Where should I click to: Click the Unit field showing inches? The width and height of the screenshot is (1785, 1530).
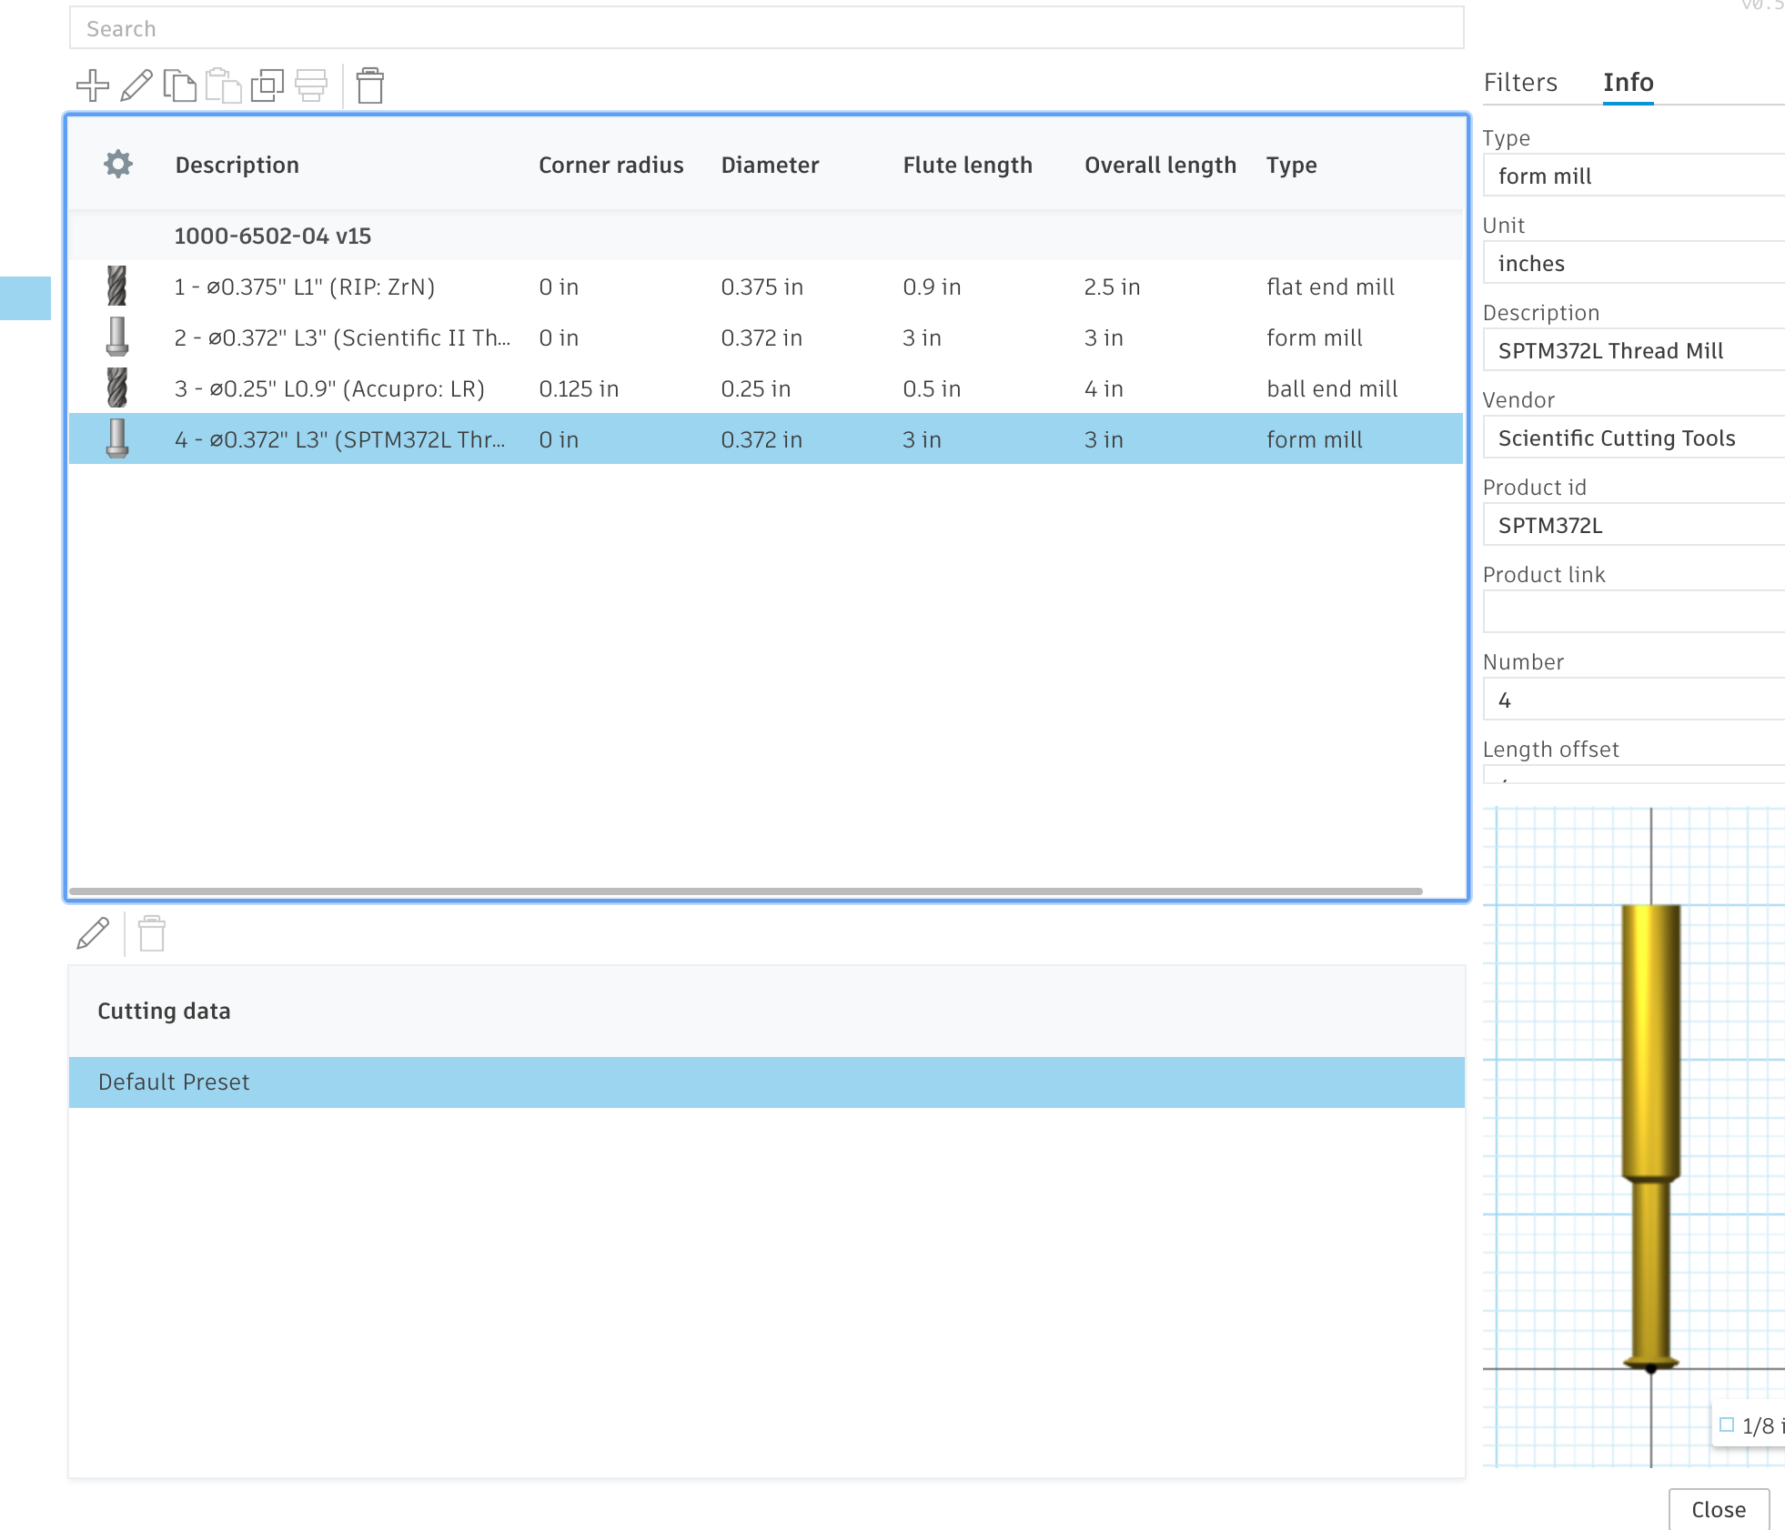click(1634, 263)
